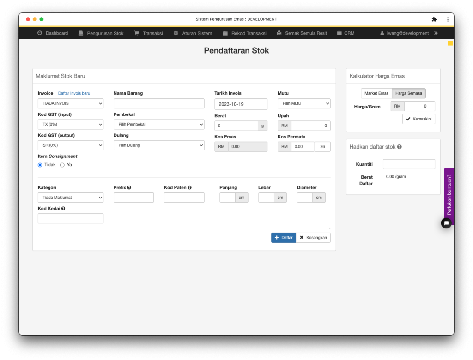Open the chat bubble icon

446,223
